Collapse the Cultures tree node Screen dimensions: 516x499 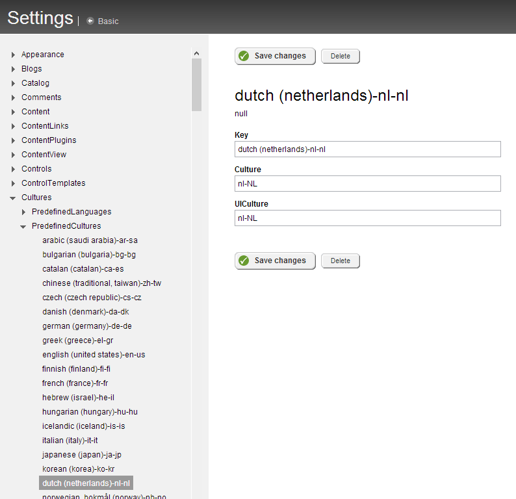[x=13, y=198]
